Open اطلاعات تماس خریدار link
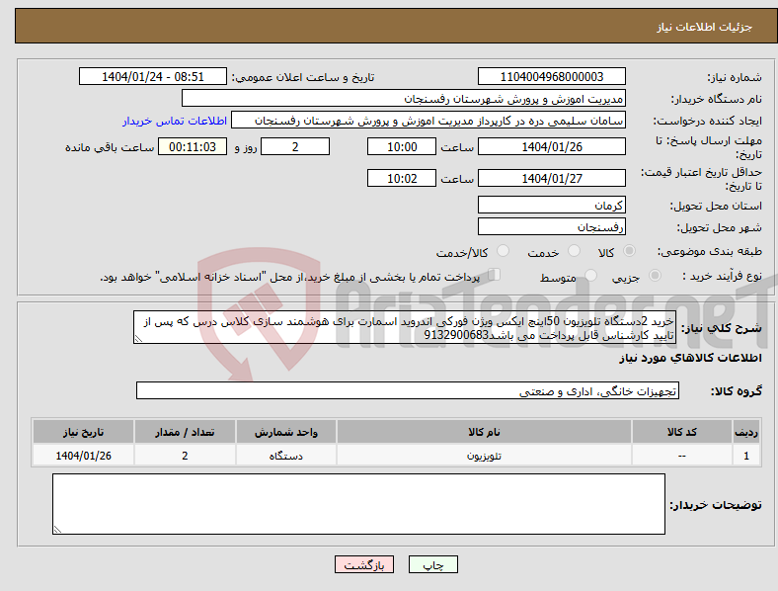 [175, 121]
